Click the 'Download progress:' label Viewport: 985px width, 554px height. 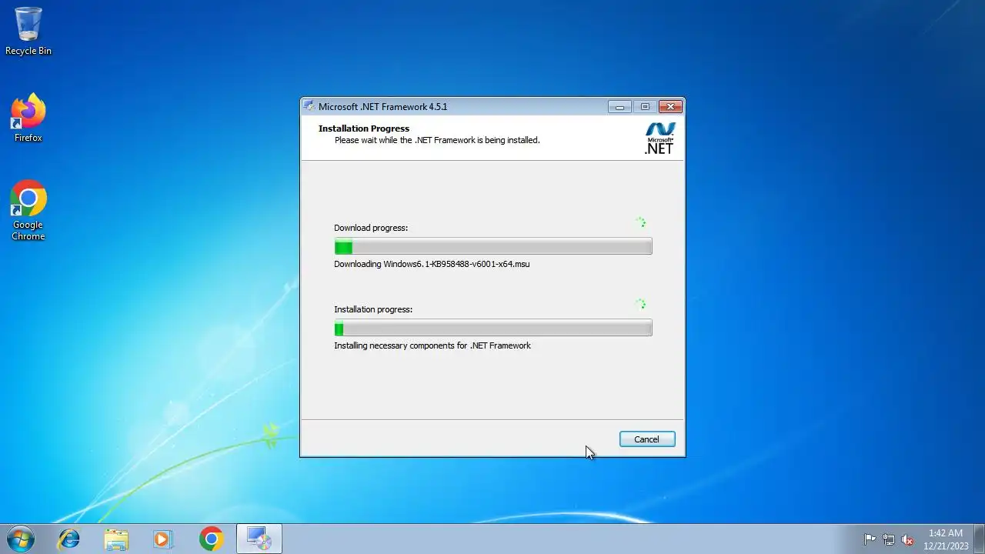coord(371,228)
